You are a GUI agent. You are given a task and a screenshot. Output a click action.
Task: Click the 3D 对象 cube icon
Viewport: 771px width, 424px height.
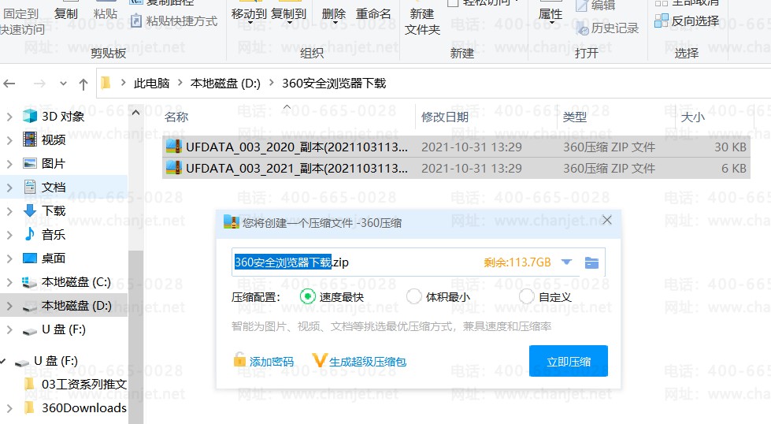(x=29, y=116)
